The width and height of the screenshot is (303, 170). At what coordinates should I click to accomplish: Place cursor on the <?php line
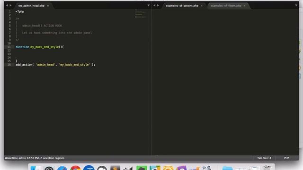click(20, 11)
